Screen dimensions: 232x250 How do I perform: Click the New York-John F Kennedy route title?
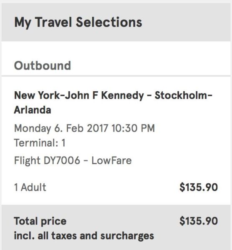pos(79,95)
